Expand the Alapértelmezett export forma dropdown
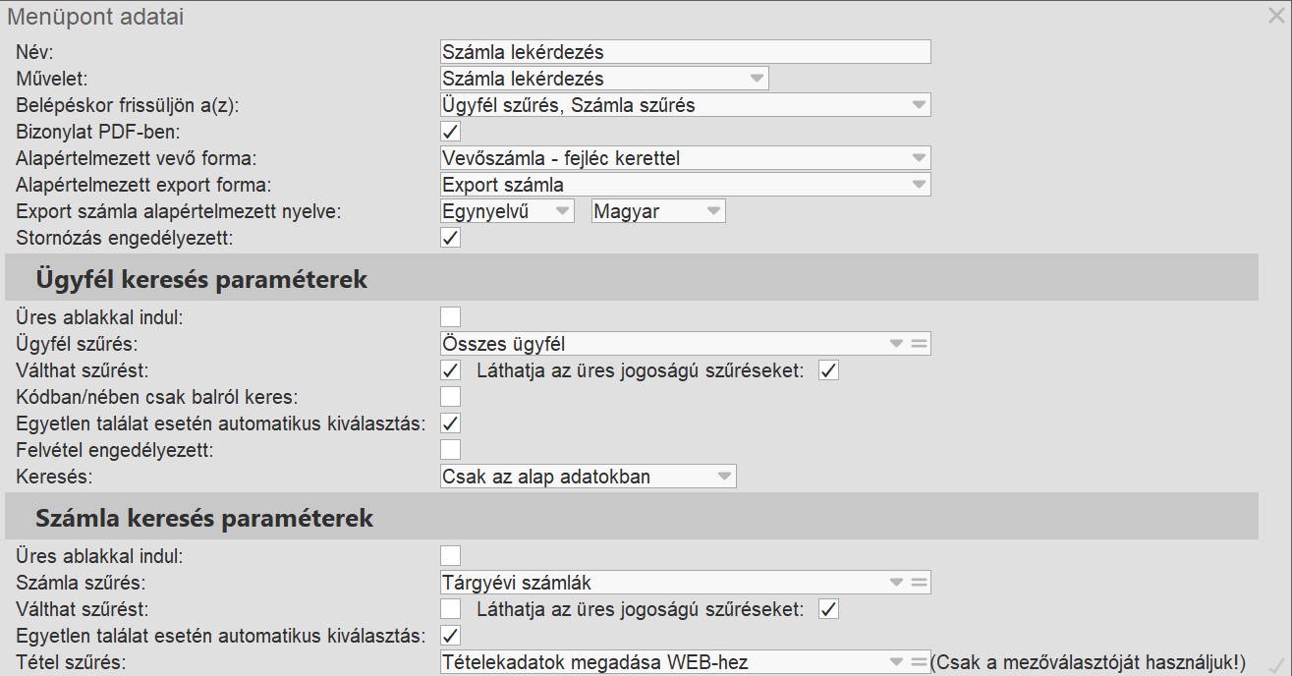Image resolution: width=1292 pixels, height=676 pixels. [x=918, y=185]
